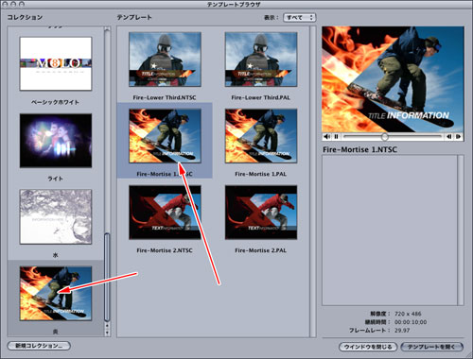Image resolution: width=473 pixels, height=359 pixels.
Task: Choose the fire snowboarder collection thumbnail
Action: [x=56, y=294]
